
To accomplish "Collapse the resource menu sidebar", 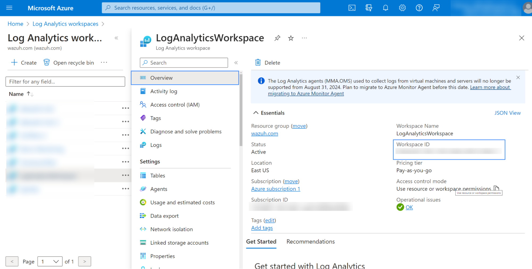I will pyautogui.click(x=236, y=63).
